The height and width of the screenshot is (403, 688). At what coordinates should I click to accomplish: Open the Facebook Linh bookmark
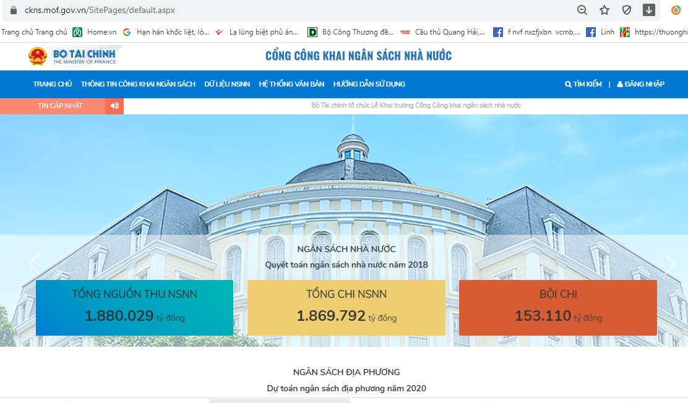[x=600, y=32]
